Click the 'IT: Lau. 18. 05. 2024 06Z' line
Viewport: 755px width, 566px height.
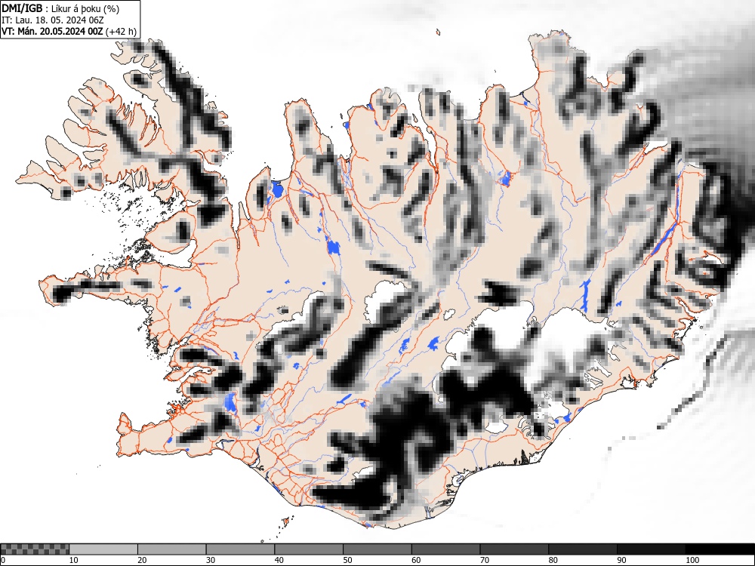[53, 20]
